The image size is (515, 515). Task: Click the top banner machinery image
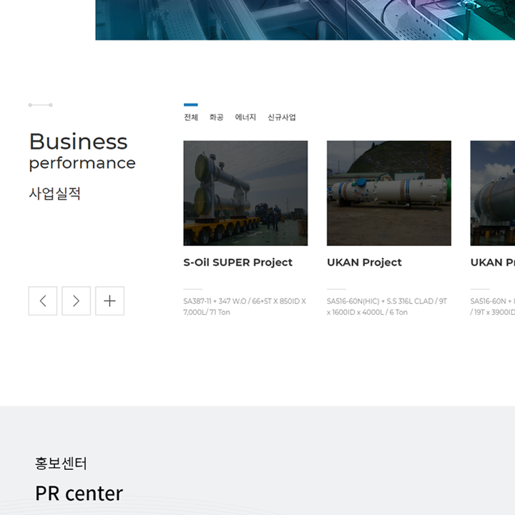(305, 20)
